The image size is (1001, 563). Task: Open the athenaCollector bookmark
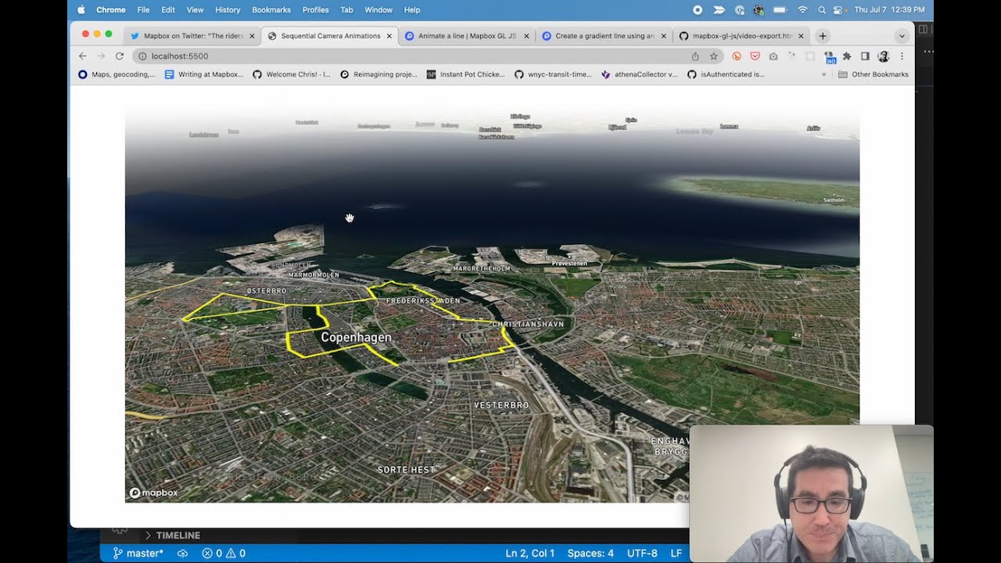click(x=640, y=74)
